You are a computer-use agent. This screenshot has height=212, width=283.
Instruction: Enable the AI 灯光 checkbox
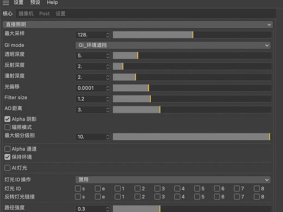tap(7, 168)
